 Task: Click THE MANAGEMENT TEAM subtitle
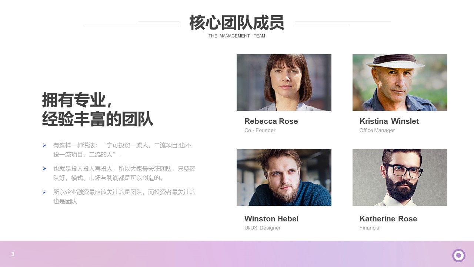(x=237, y=36)
